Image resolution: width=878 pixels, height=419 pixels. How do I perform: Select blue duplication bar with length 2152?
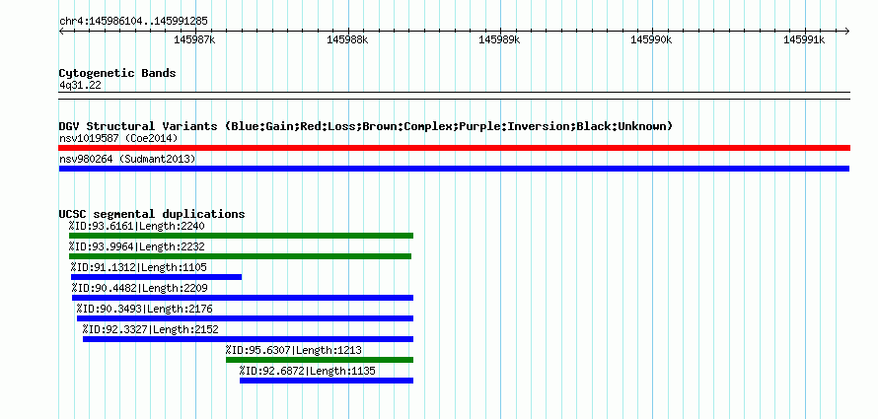coord(248,339)
